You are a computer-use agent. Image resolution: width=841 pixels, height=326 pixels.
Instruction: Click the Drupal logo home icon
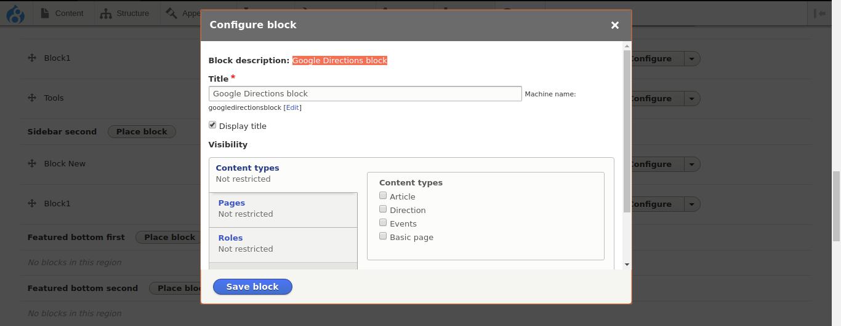tap(15, 14)
